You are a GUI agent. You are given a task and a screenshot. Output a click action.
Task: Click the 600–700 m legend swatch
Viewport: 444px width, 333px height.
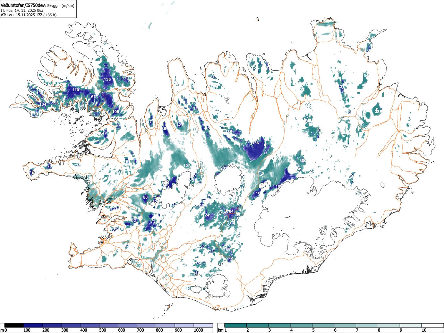click(x=128, y=325)
